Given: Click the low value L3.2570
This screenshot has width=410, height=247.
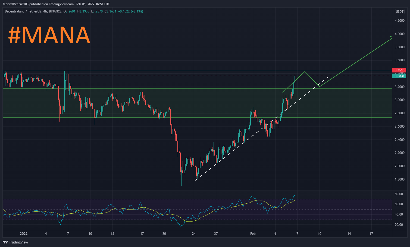Looking at the screenshot, I should (97, 11).
